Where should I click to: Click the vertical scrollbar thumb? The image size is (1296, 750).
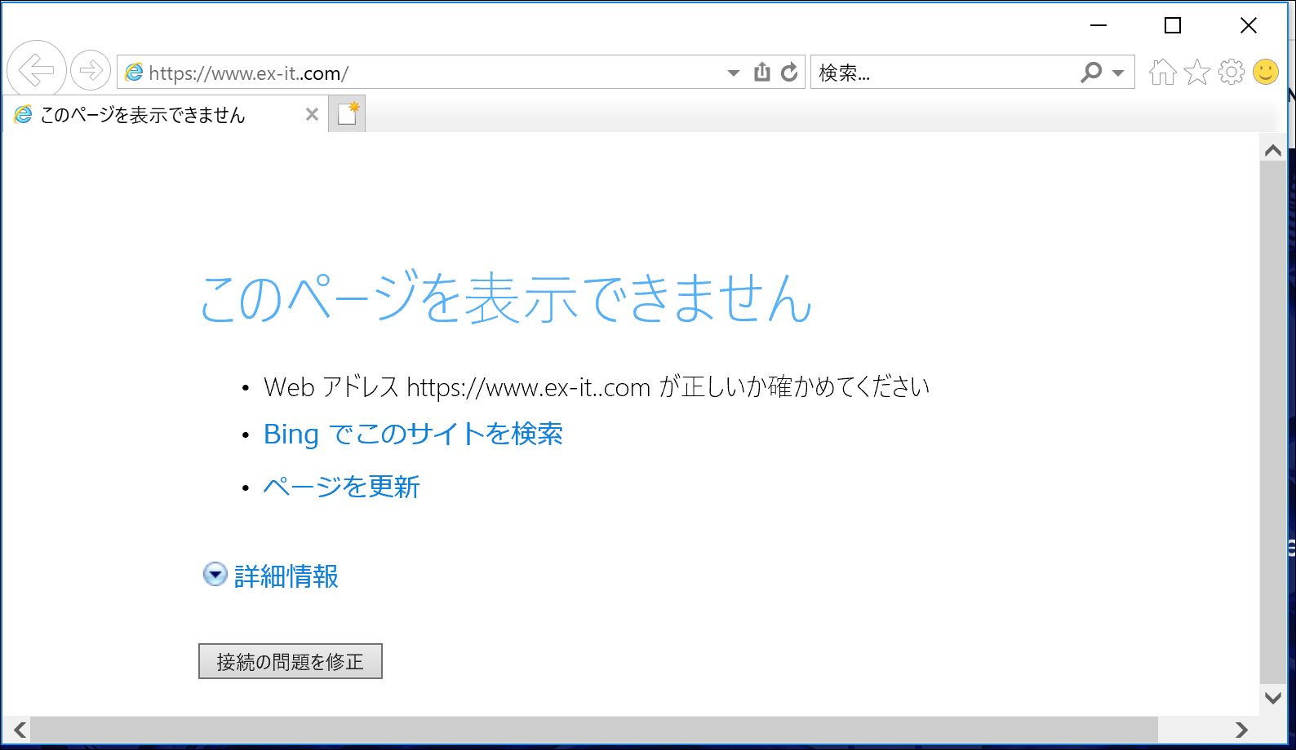1273,422
